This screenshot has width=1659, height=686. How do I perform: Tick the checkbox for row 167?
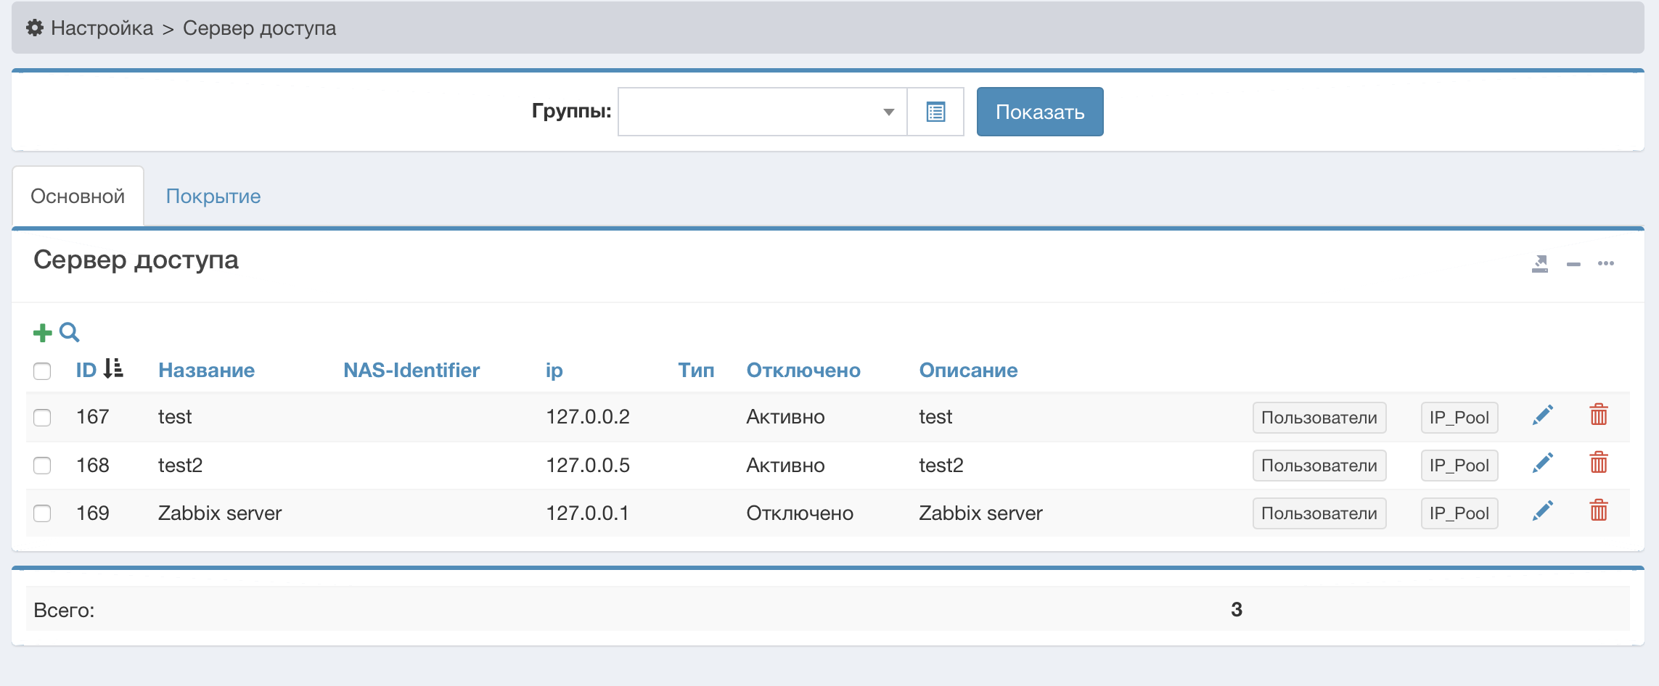tap(42, 418)
